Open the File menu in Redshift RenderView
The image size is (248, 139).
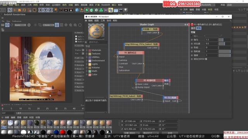[3, 21]
